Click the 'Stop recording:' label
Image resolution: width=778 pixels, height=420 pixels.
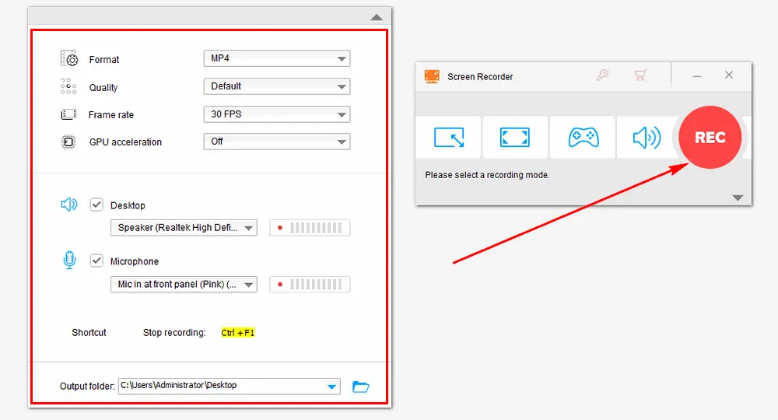coord(174,333)
